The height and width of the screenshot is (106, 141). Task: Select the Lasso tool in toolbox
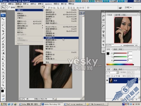click(x=3, y=25)
